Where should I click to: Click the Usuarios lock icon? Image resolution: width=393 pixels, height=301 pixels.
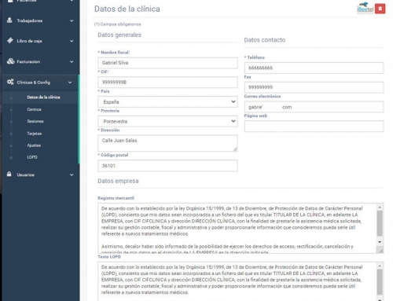[9, 174]
